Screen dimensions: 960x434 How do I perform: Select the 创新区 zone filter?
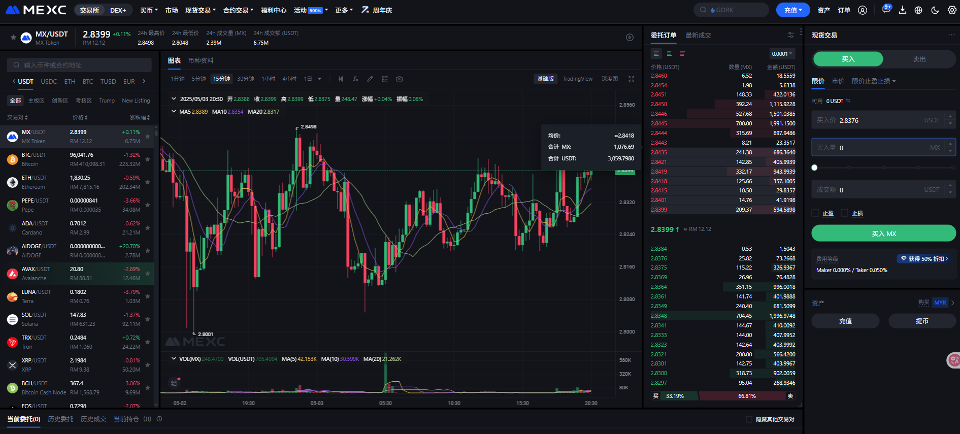pyautogui.click(x=60, y=101)
